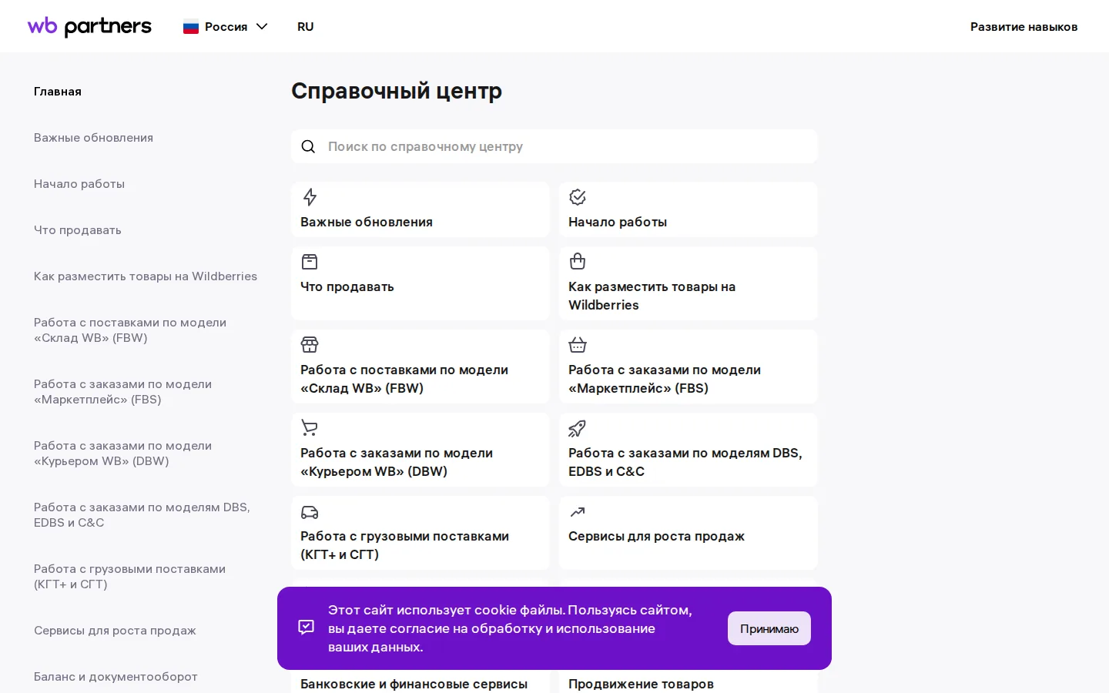The width and height of the screenshot is (1109, 693).
Task: Click cart icon on Курьером WB (DBW) card
Action: 310,428
